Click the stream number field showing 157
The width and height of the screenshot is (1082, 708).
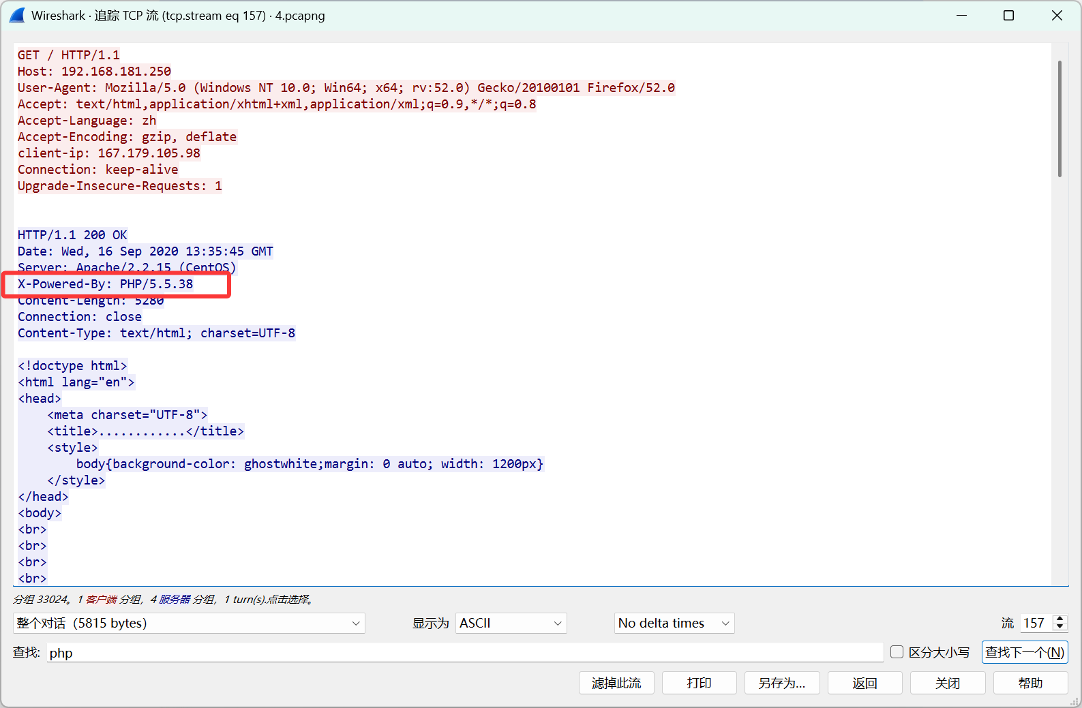1035,623
